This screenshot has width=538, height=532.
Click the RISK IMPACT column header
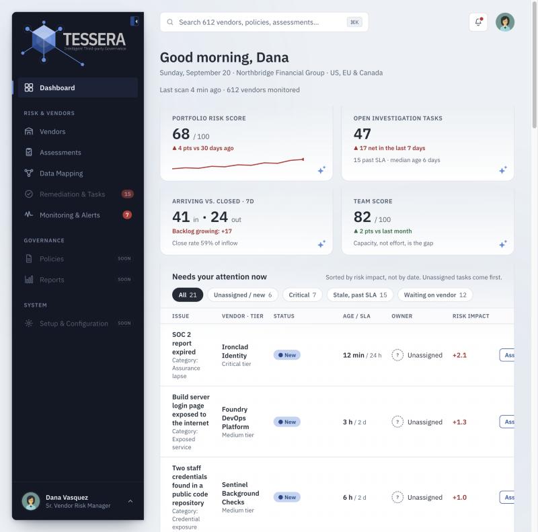pos(471,315)
